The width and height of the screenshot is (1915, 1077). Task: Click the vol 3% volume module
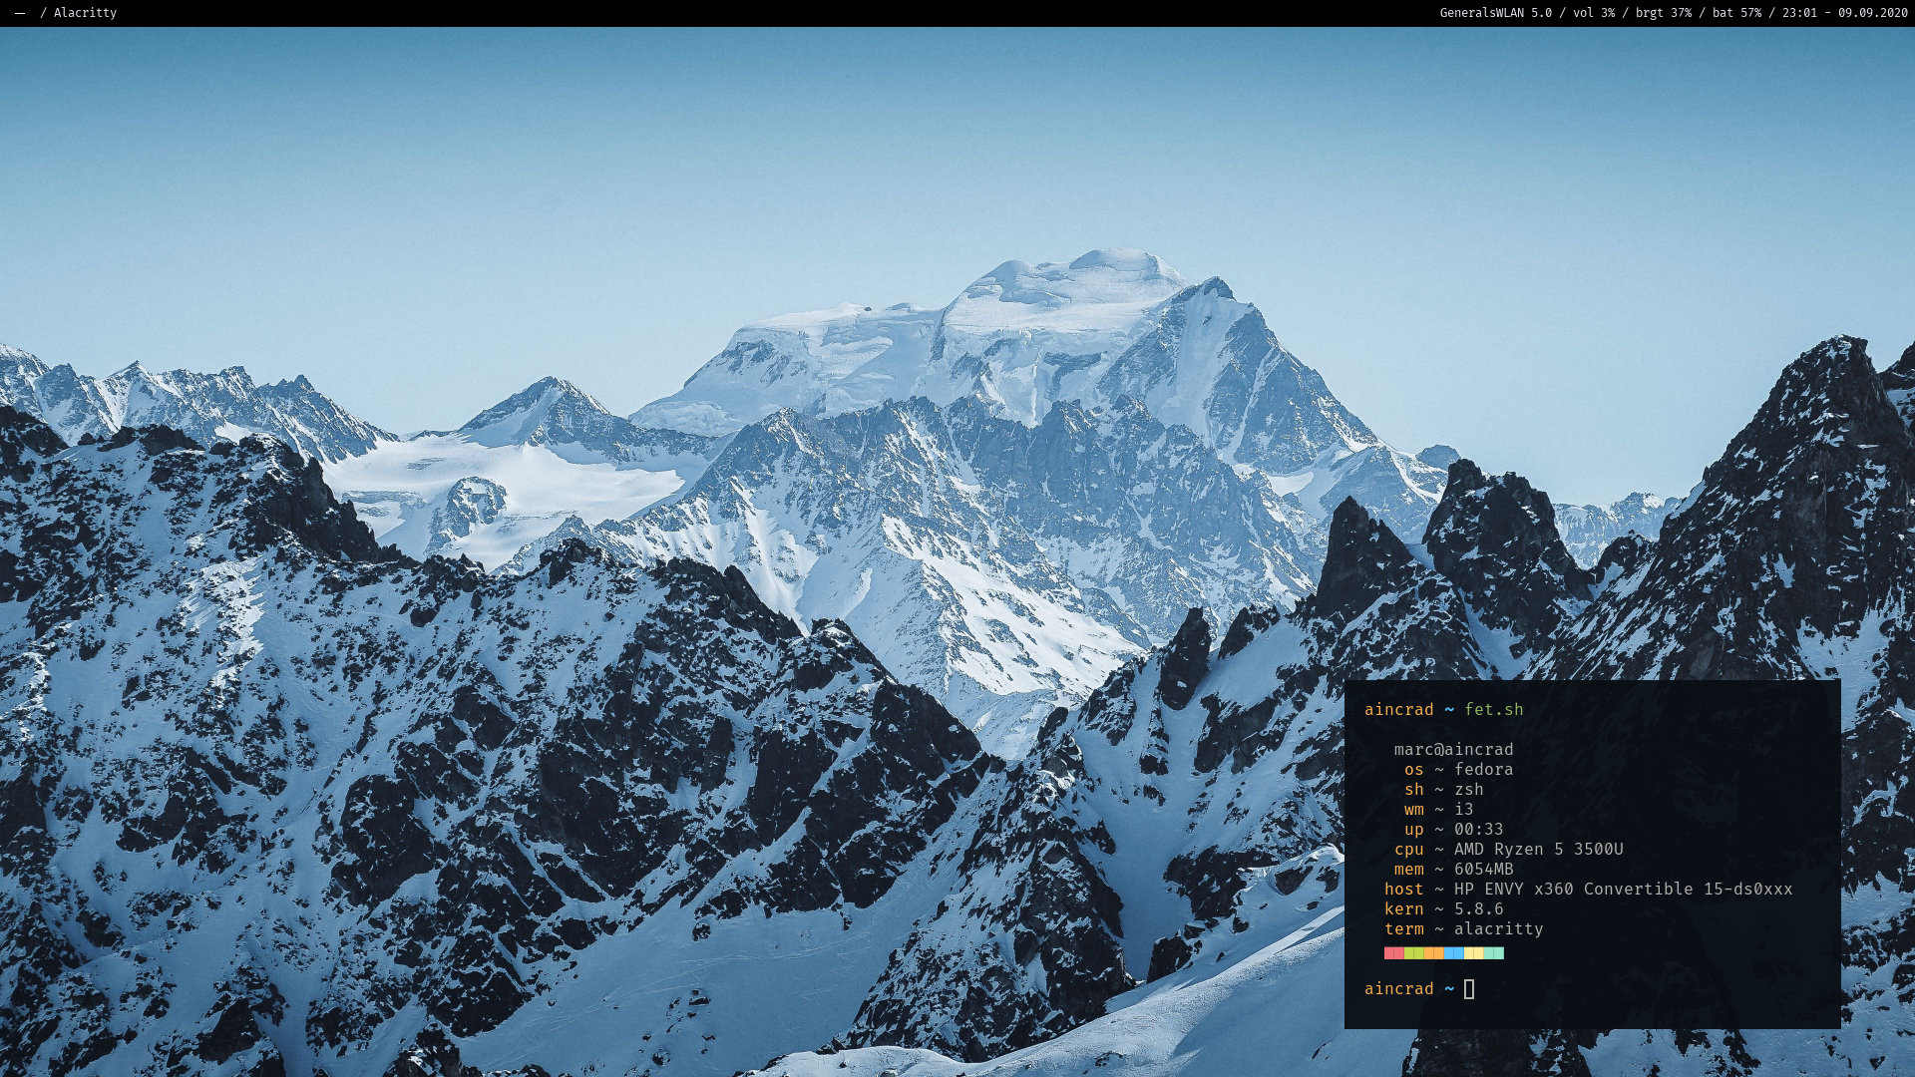pos(1593,13)
